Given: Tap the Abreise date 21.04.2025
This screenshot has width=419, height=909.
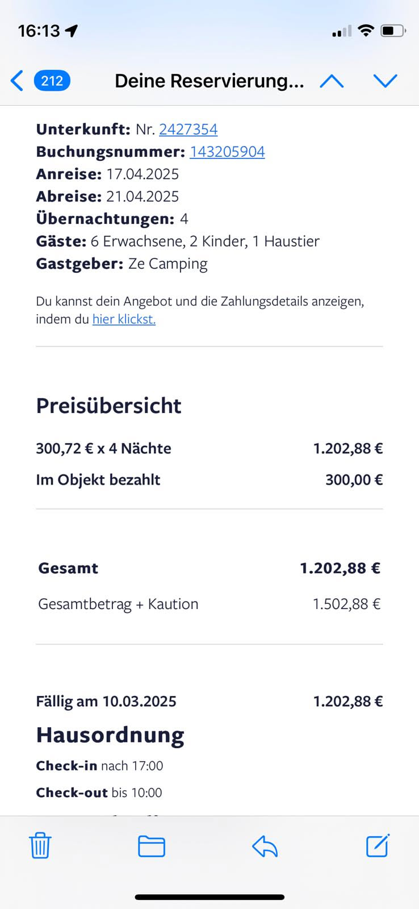Looking at the screenshot, I should pos(143,197).
